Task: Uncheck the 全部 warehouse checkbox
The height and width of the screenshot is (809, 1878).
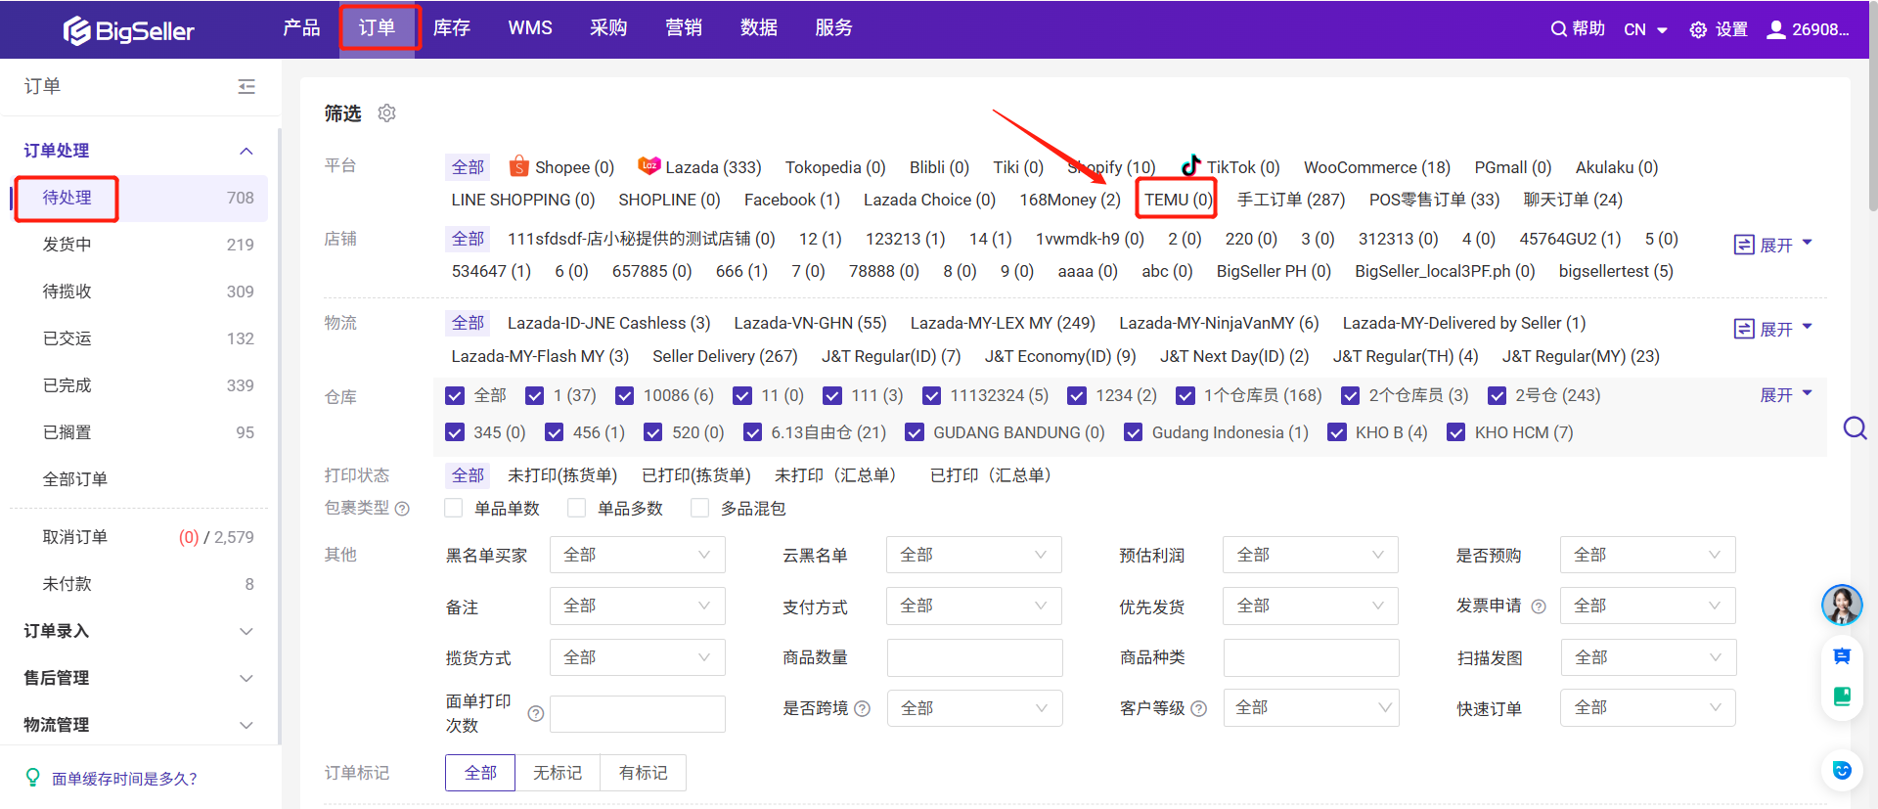Action: click(x=455, y=395)
